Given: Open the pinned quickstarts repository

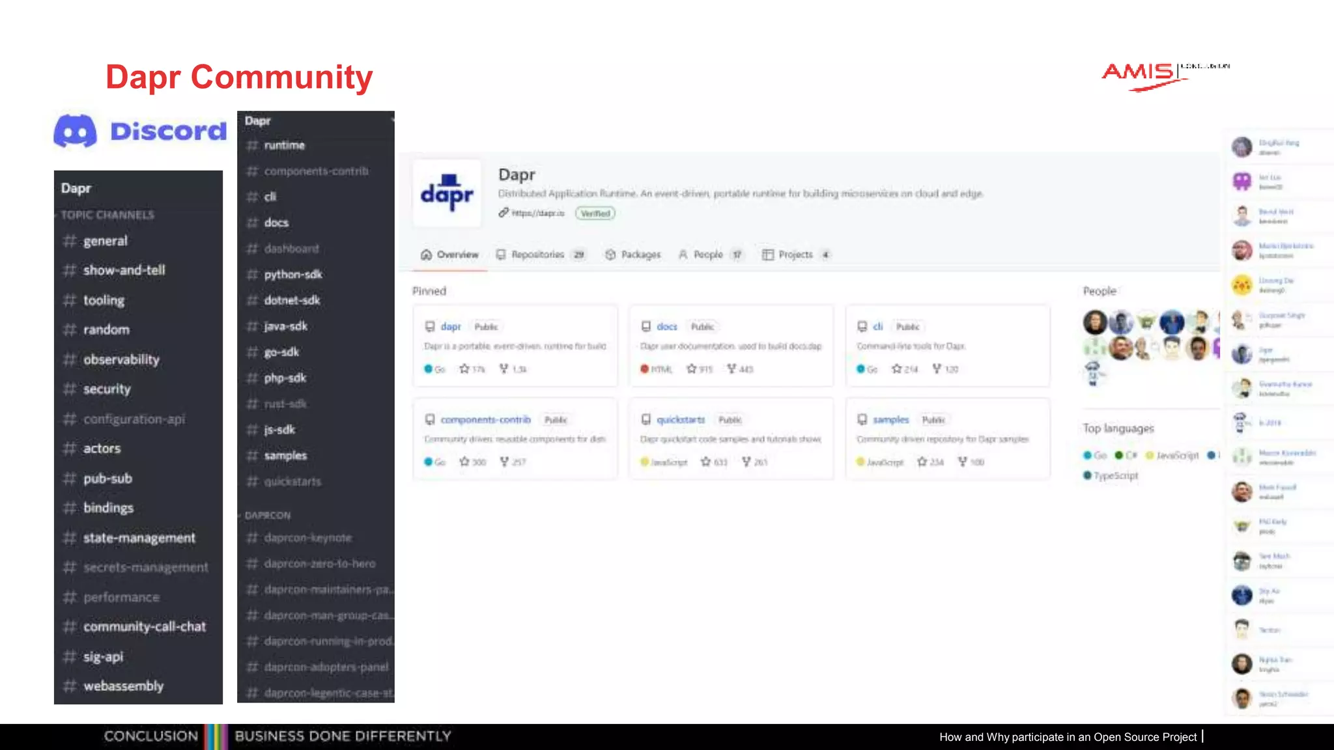Looking at the screenshot, I should pos(681,420).
